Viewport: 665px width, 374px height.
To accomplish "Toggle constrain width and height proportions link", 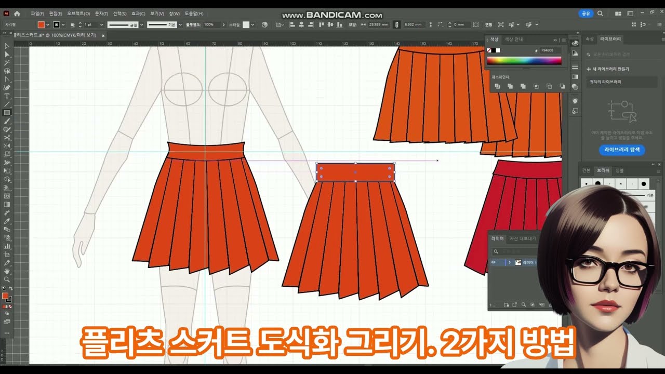I will click(x=397, y=24).
